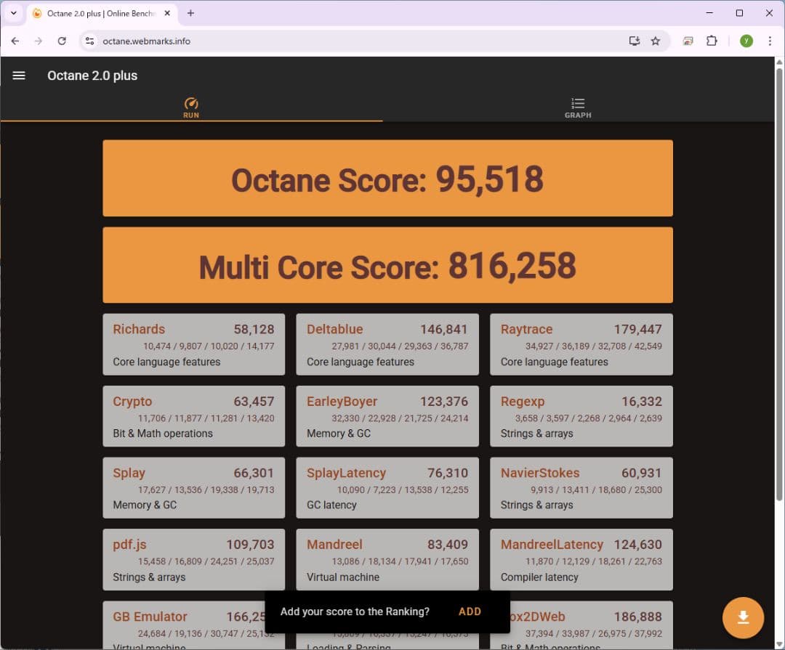Click the Google account avatar
This screenshot has height=650, width=785.
pyautogui.click(x=746, y=41)
